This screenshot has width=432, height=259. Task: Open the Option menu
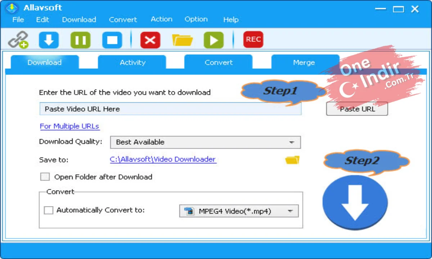coord(196,19)
